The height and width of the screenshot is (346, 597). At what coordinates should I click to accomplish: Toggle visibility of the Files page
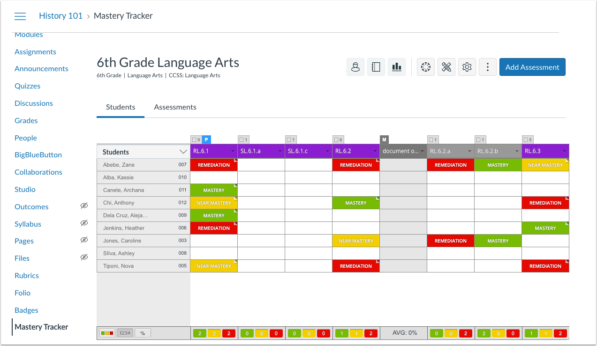(84, 257)
